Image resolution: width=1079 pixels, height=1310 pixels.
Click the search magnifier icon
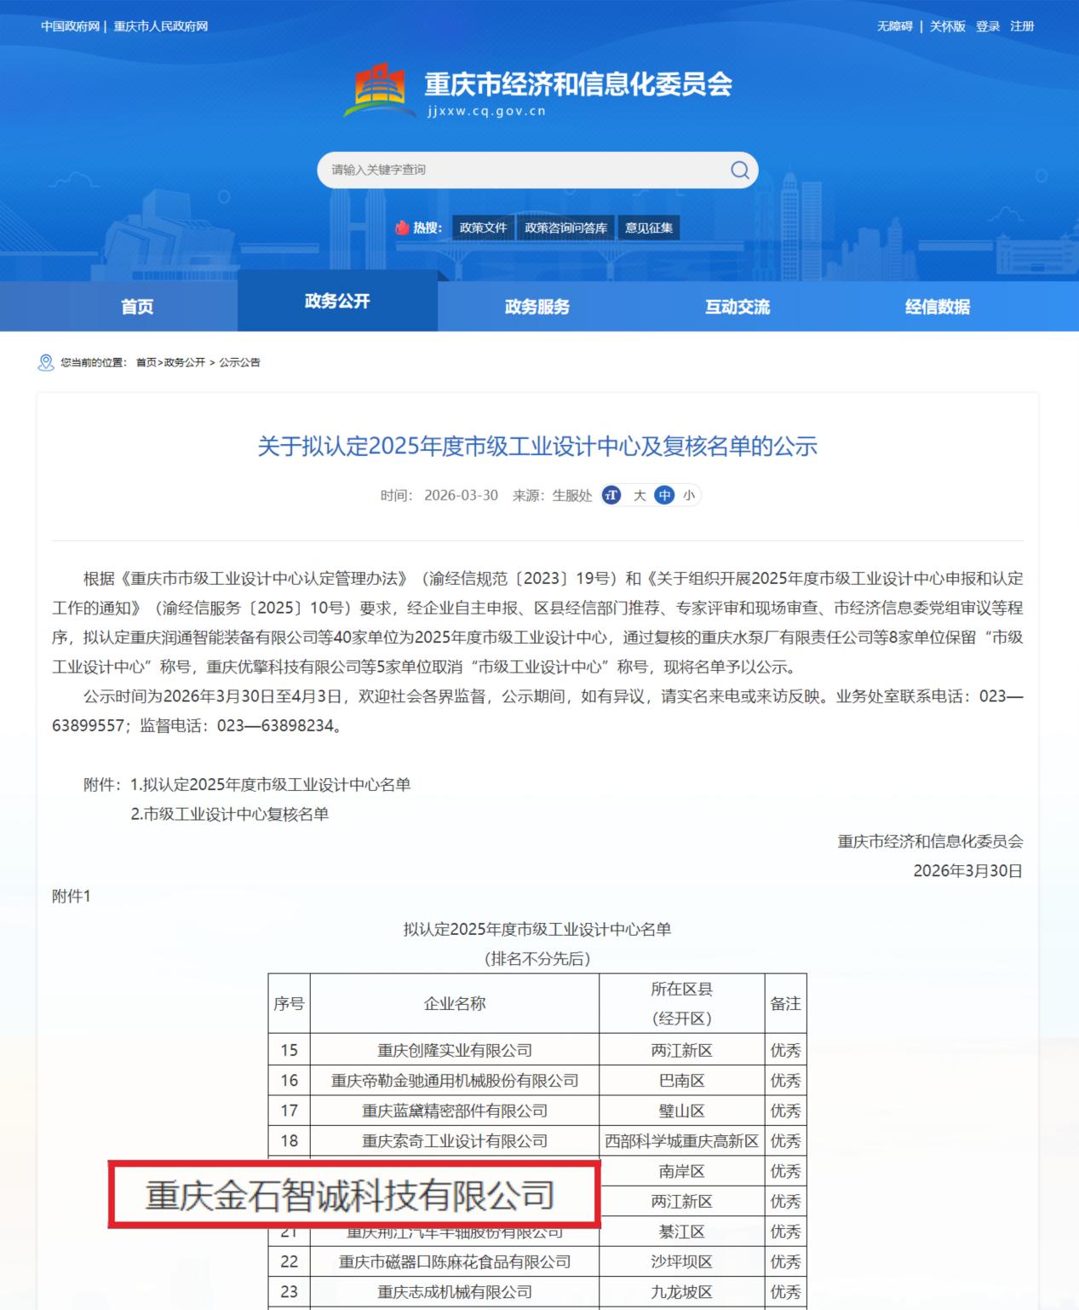click(x=740, y=170)
